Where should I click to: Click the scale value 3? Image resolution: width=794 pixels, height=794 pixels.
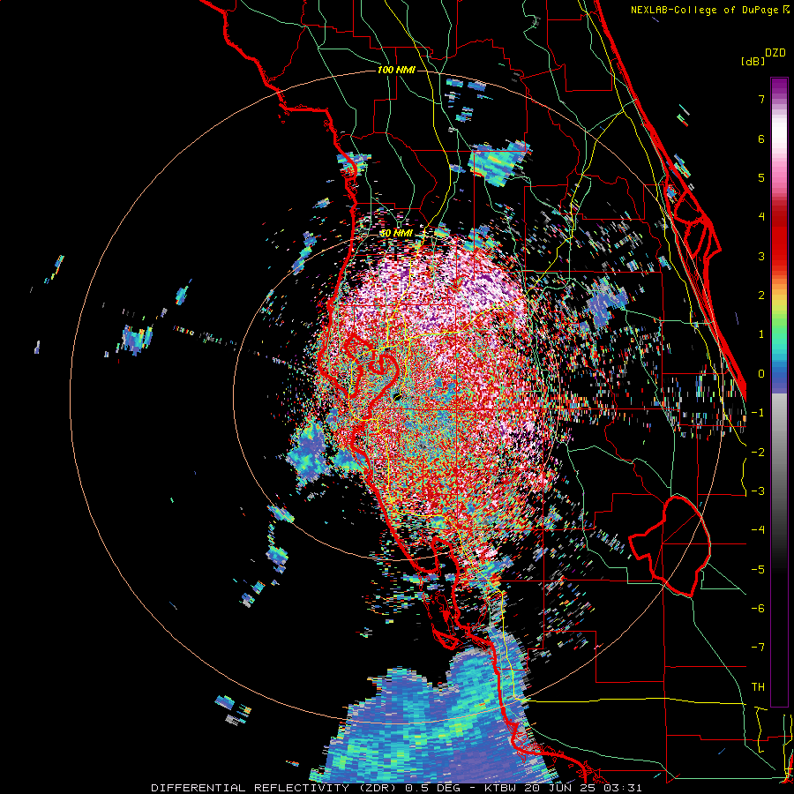pyautogui.click(x=761, y=256)
